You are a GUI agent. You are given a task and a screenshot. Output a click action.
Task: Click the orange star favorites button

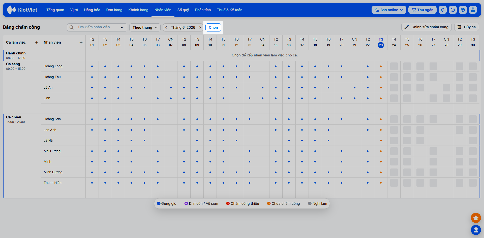[x=476, y=218]
